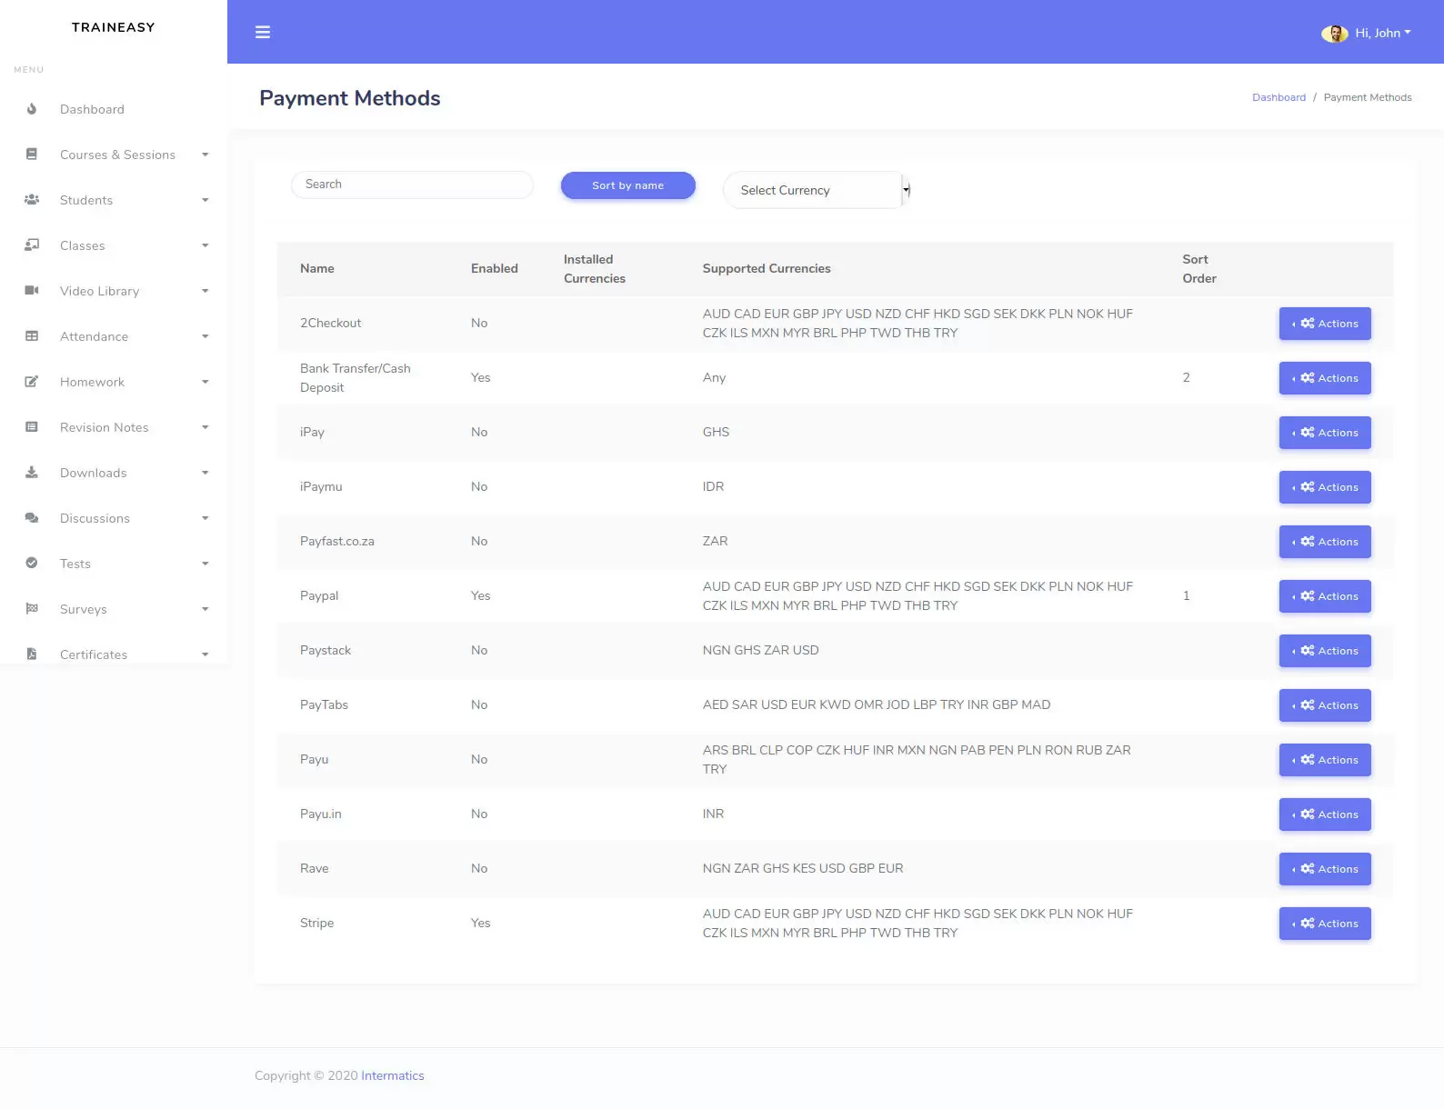Click the Attendance table icon
Viewport: 1444px width, 1109px height.
click(x=32, y=336)
